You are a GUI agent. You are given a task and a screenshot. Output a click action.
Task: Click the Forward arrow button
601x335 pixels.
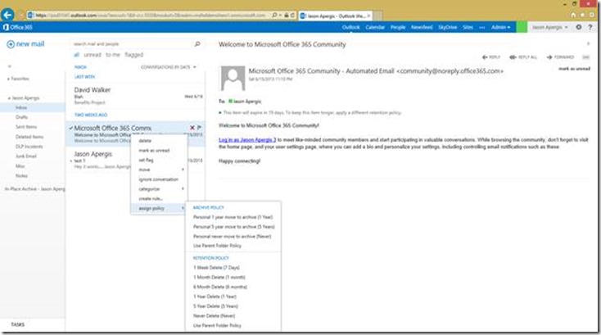[x=560, y=57]
